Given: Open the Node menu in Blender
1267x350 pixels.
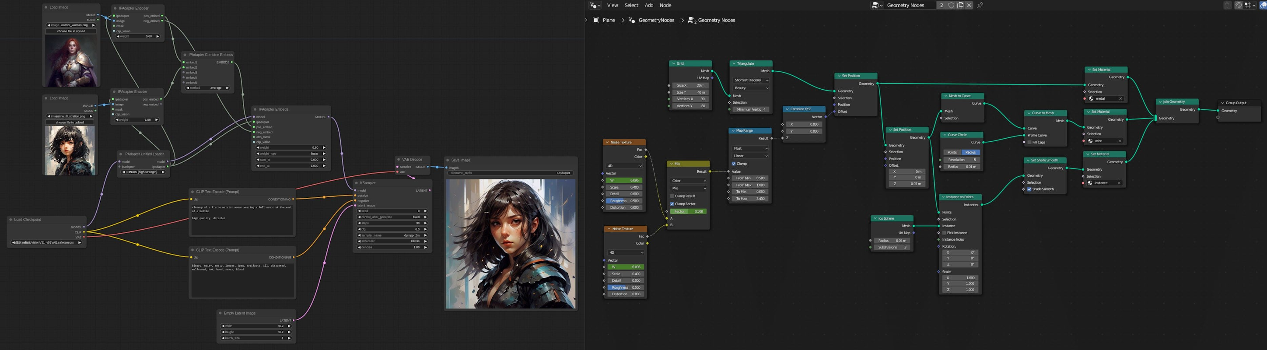Looking at the screenshot, I should pos(665,5).
